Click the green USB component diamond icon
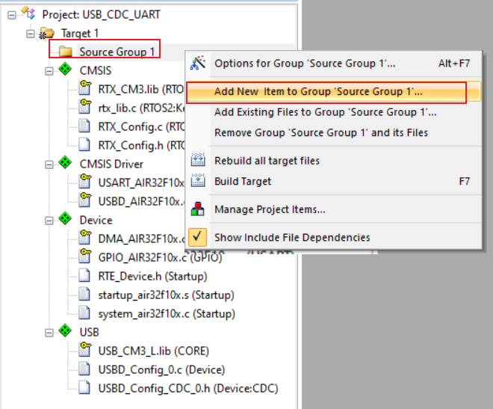 pos(65,330)
